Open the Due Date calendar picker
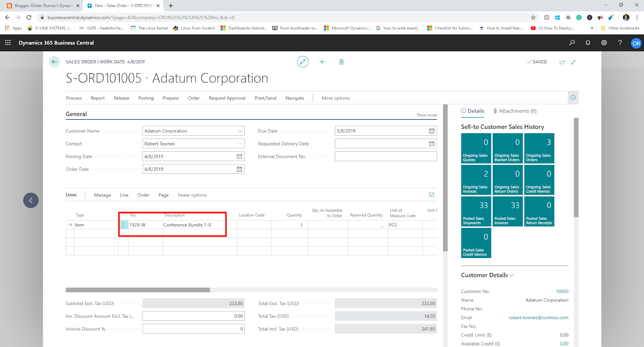The width and height of the screenshot is (644, 347). tap(431, 131)
